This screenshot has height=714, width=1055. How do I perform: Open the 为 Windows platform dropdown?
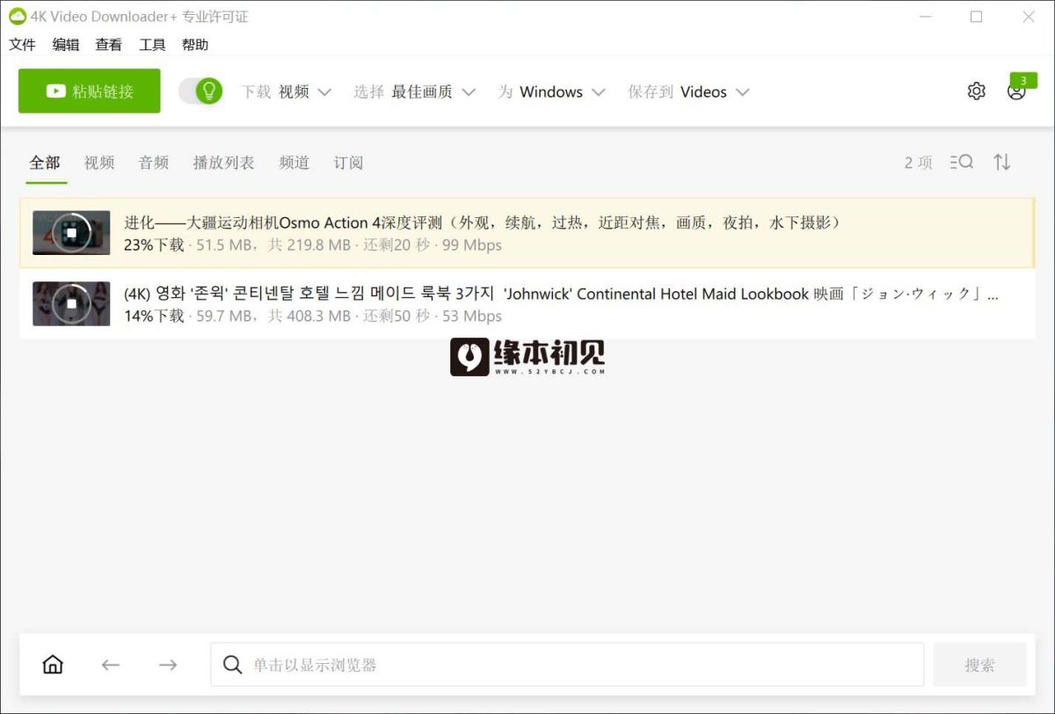pyautogui.click(x=552, y=92)
